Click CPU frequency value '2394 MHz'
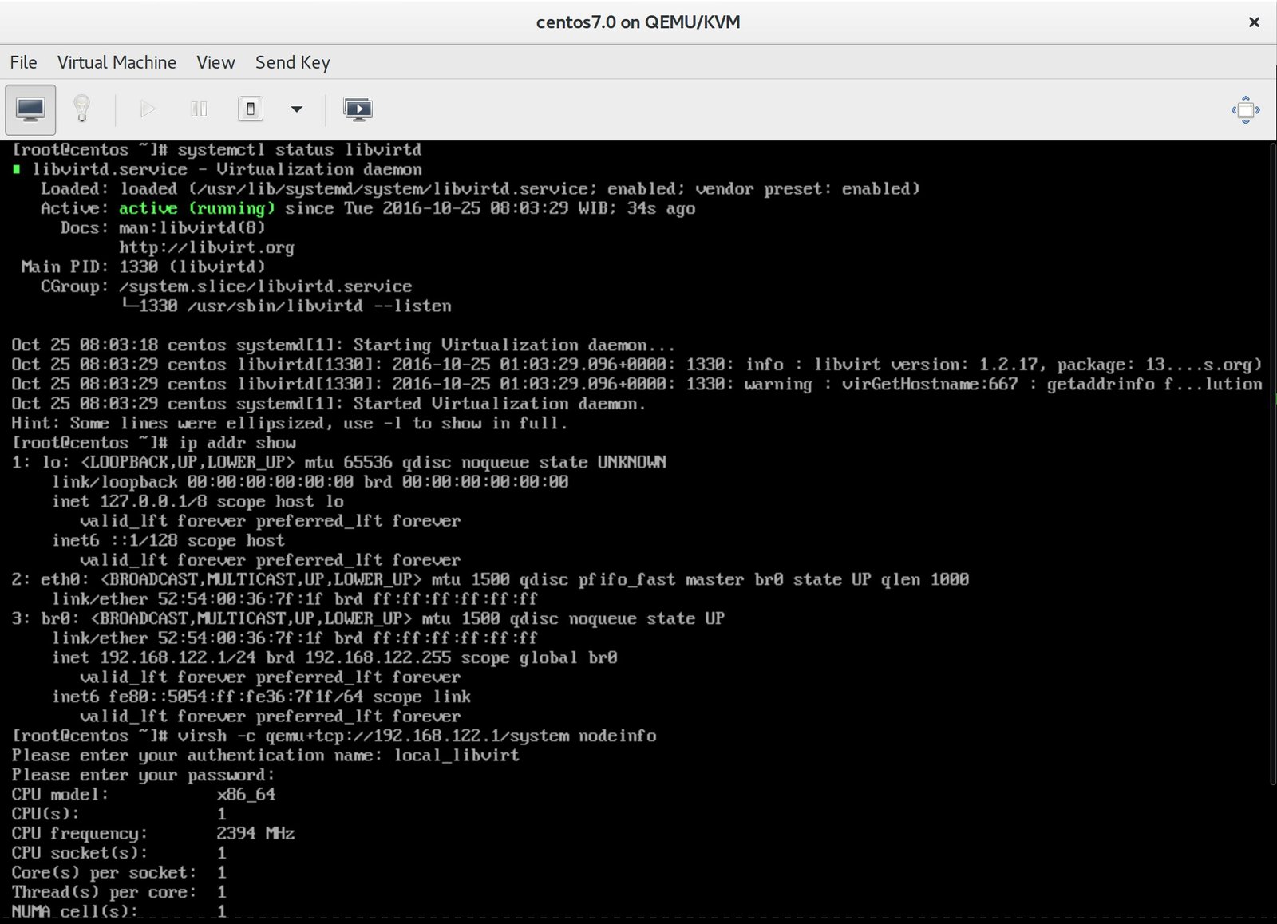This screenshot has width=1277, height=924. [x=255, y=833]
